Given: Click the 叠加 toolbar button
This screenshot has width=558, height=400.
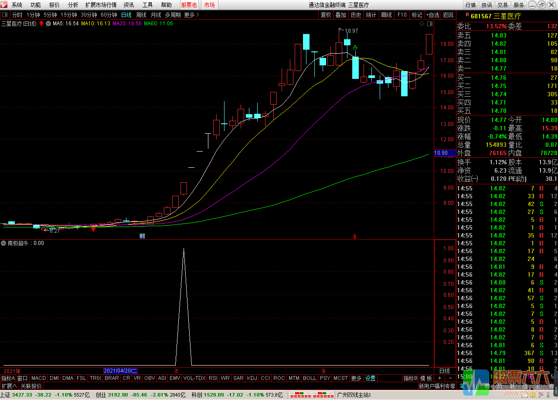Looking at the screenshot, I should click(340, 15).
